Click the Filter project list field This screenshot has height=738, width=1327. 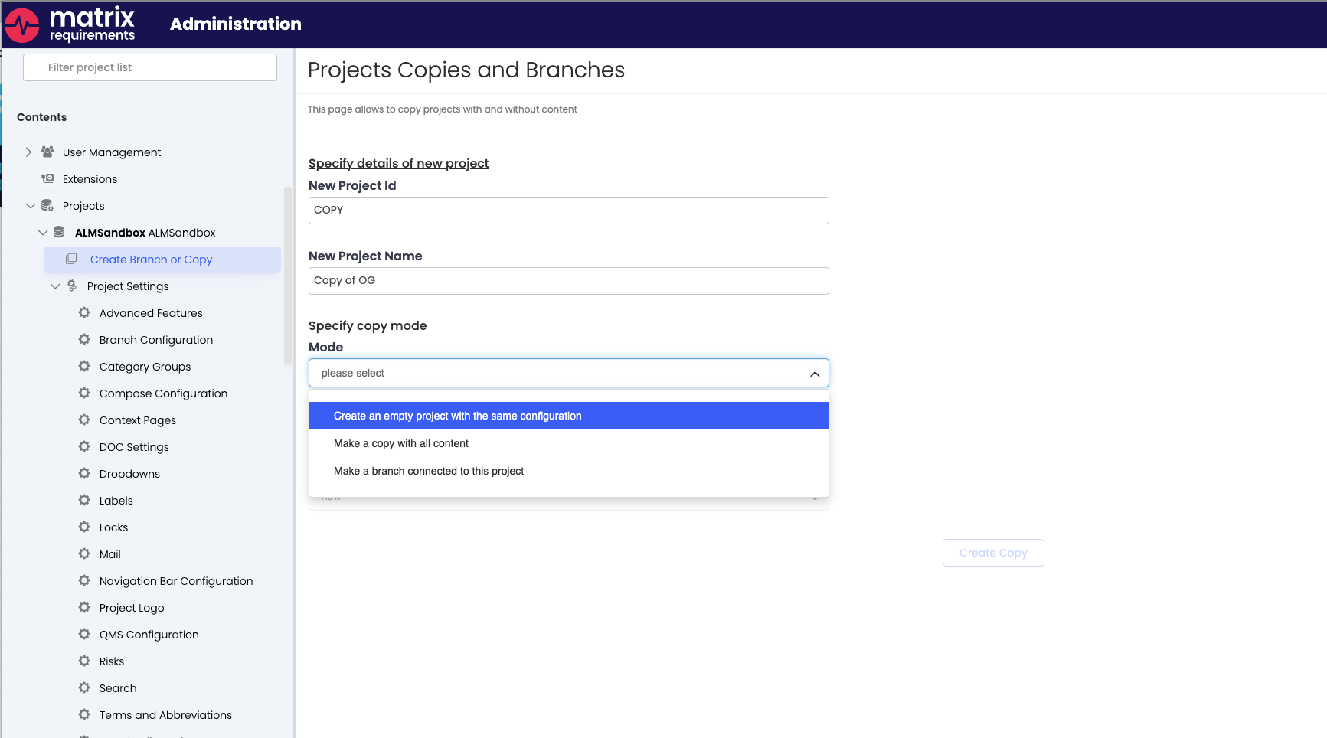(x=150, y=67)
